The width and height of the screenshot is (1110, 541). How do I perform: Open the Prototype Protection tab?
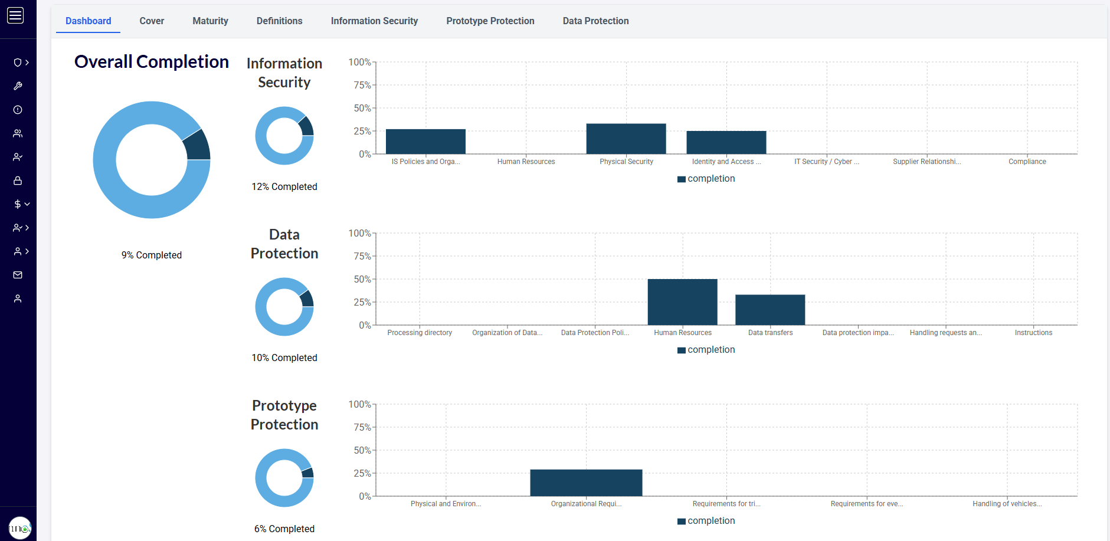[490, 21]
